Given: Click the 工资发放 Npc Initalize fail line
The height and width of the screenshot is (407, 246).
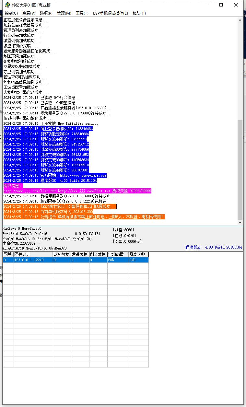Looking at the screenshot, I should pyautogui.click(x=51, y=123).
